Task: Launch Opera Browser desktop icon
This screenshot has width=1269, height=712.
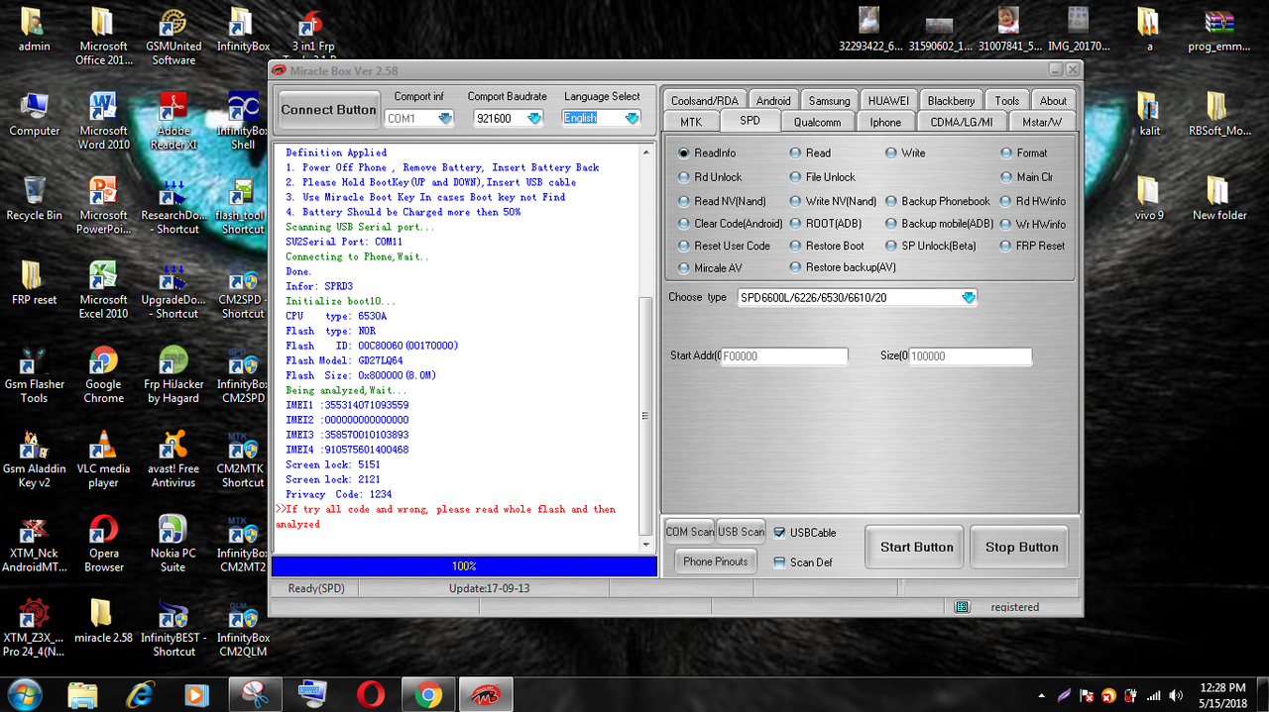Action: pos(104,543)
